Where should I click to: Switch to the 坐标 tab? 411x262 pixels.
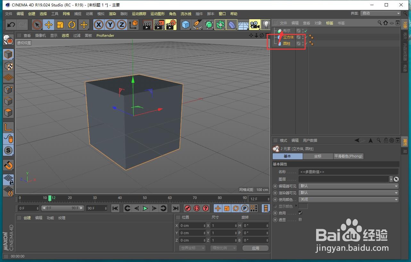coord(318,156)
